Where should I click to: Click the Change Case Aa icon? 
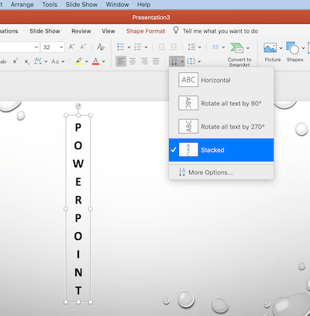(55, 61)
